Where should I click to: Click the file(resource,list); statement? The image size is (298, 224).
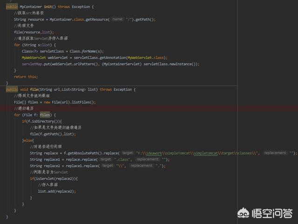click(x=34, y=32)
